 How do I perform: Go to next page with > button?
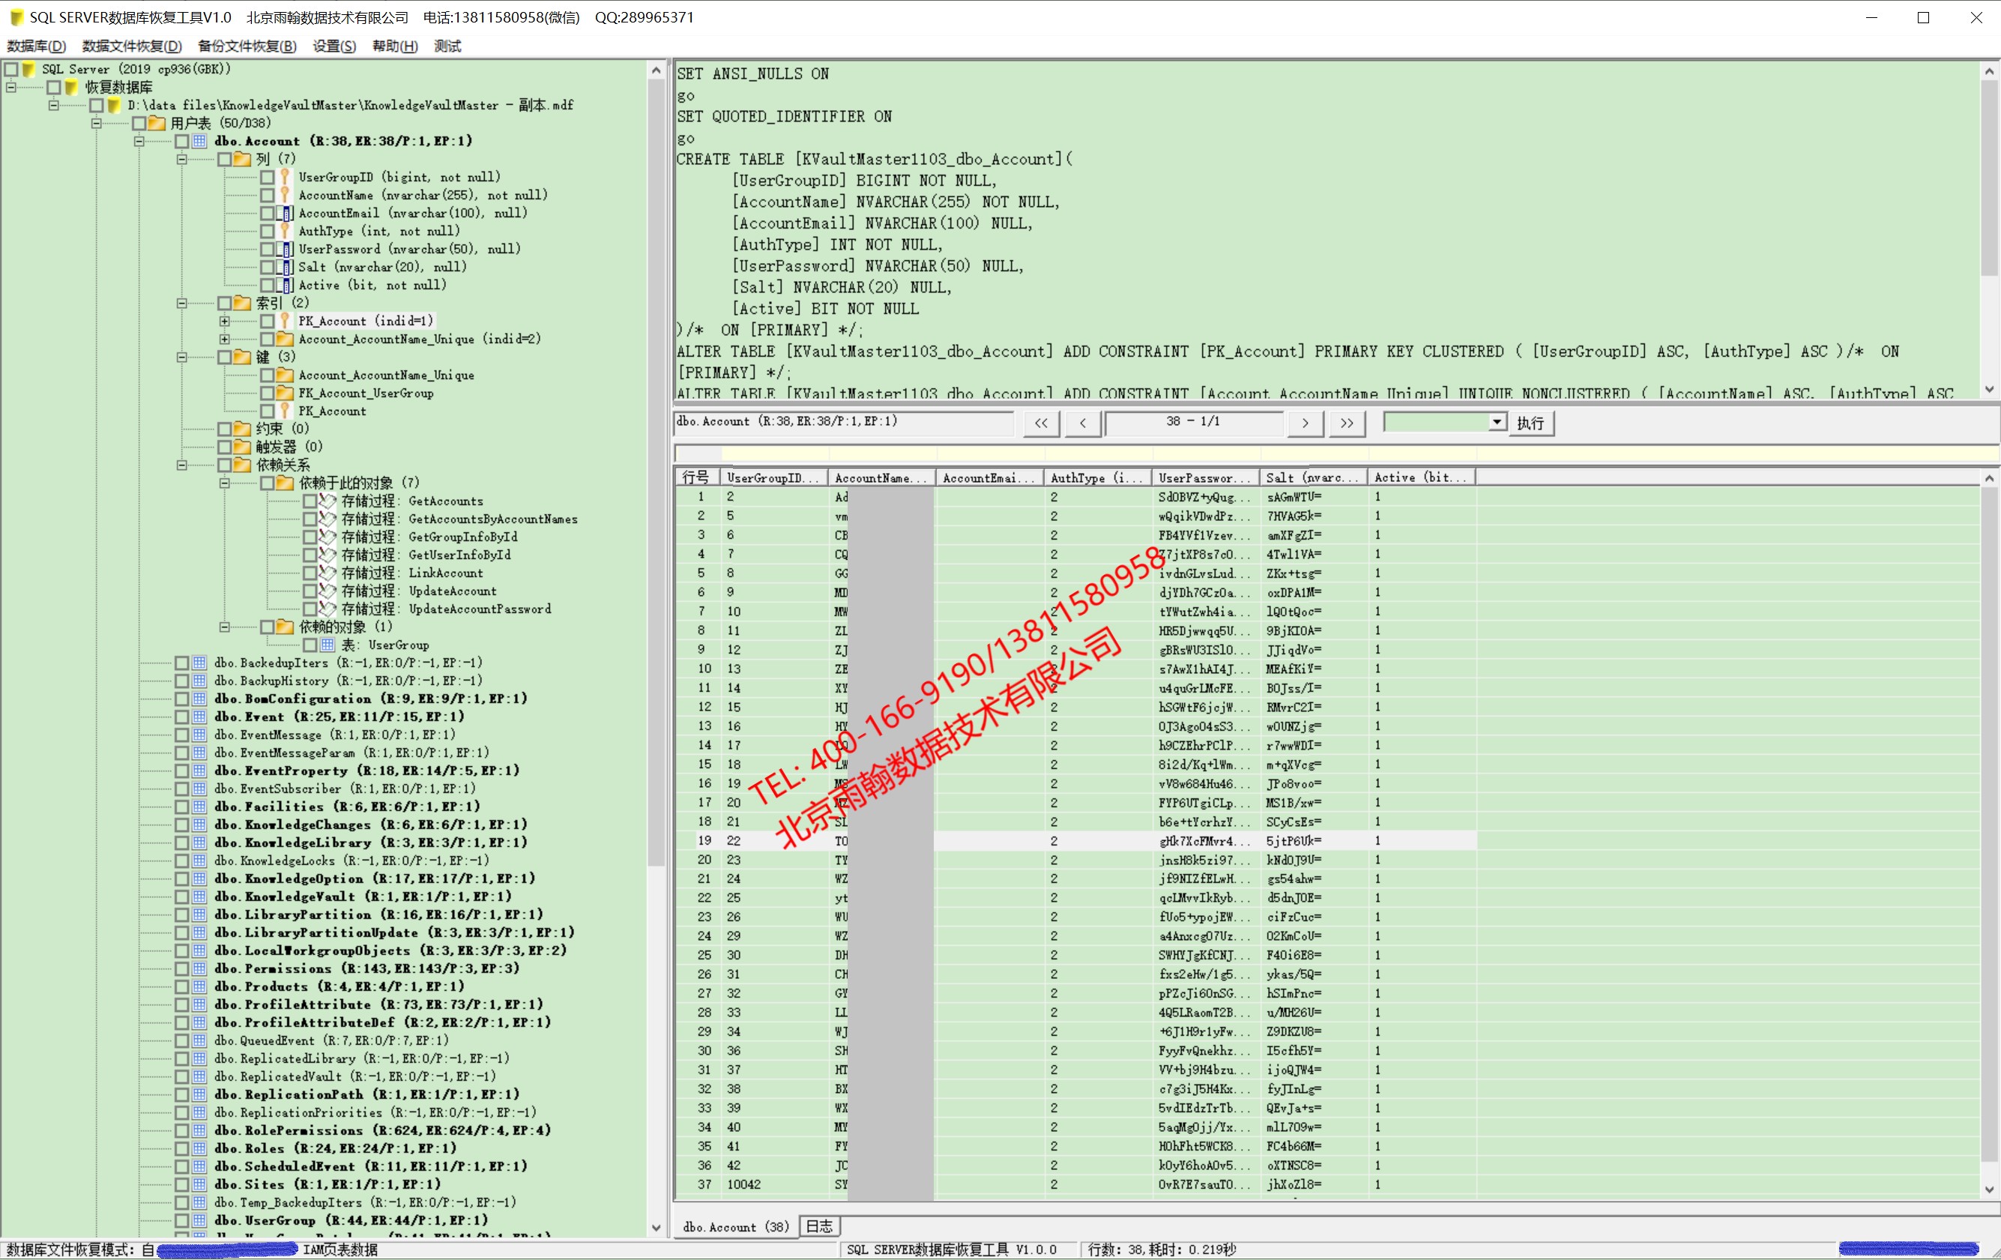[x=1306, y=423]
